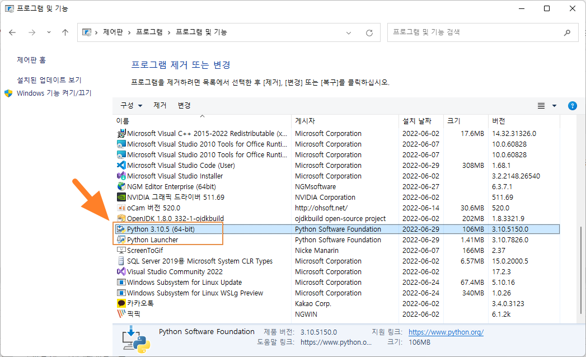Select the NGMsoftware publisher cell
This screenshot has height=357, width=586.
[x=315, y=186]
